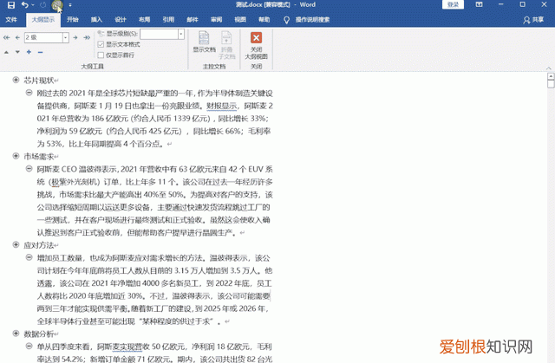Undo the last action

24,5
